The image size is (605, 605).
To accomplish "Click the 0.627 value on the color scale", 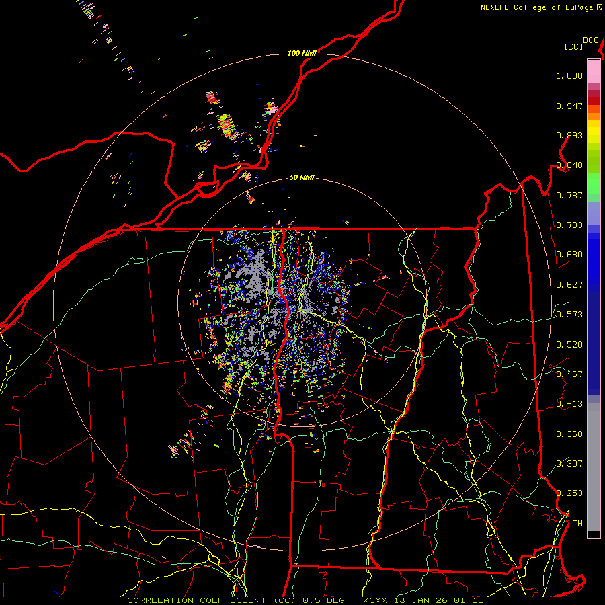I will 569,285.
